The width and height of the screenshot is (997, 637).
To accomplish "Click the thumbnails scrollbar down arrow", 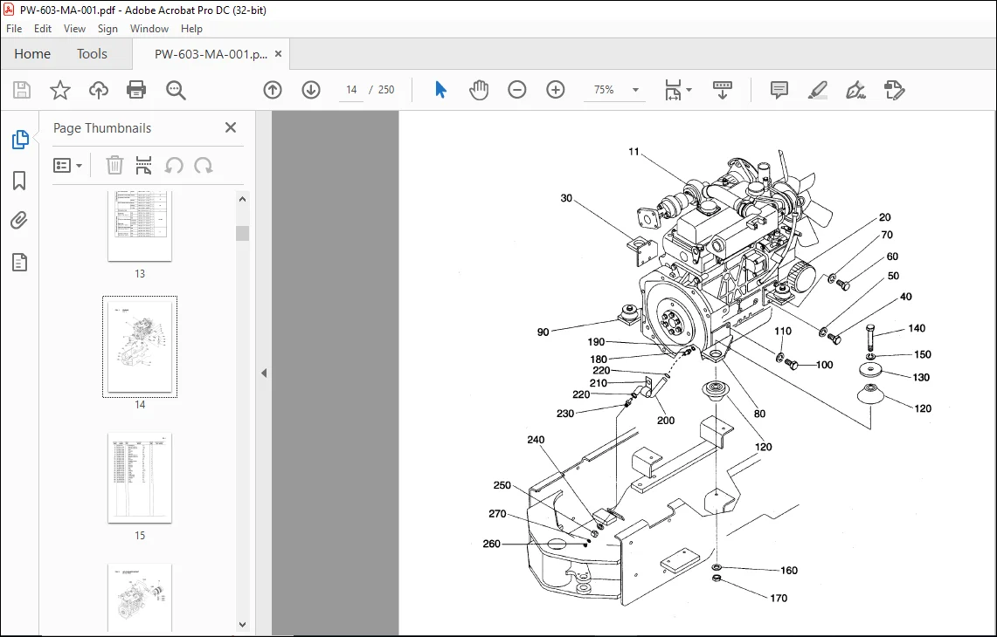I will click(x=242, y=625).
